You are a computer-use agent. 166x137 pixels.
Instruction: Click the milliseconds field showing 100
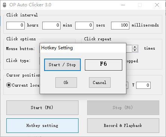click(120, 25)
